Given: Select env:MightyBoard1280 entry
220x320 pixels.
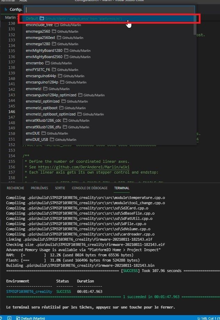Looking at the screenshot, I should point(109,50).
